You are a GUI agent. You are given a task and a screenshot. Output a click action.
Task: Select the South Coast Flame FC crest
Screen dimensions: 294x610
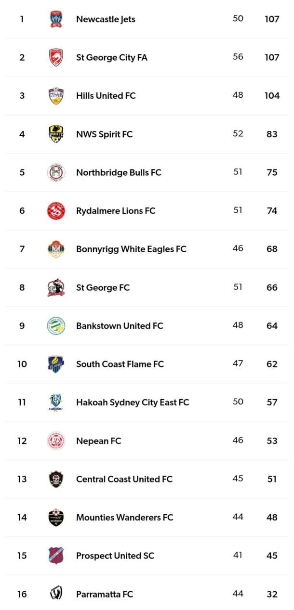point(56,364)
